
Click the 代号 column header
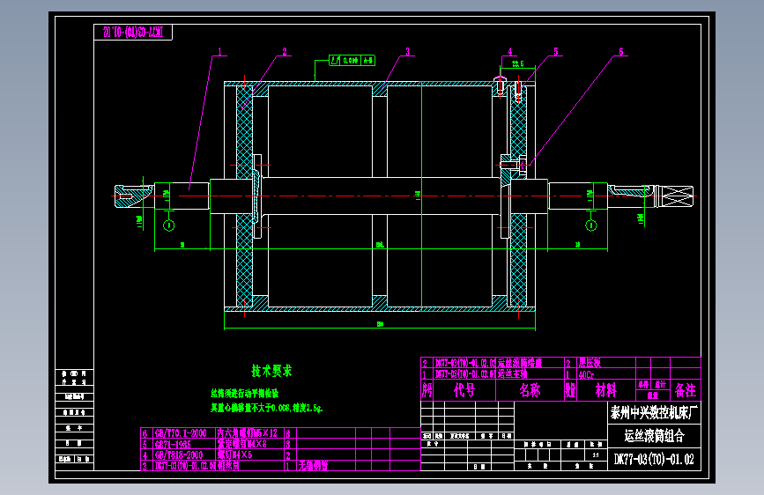coord(464,390)
